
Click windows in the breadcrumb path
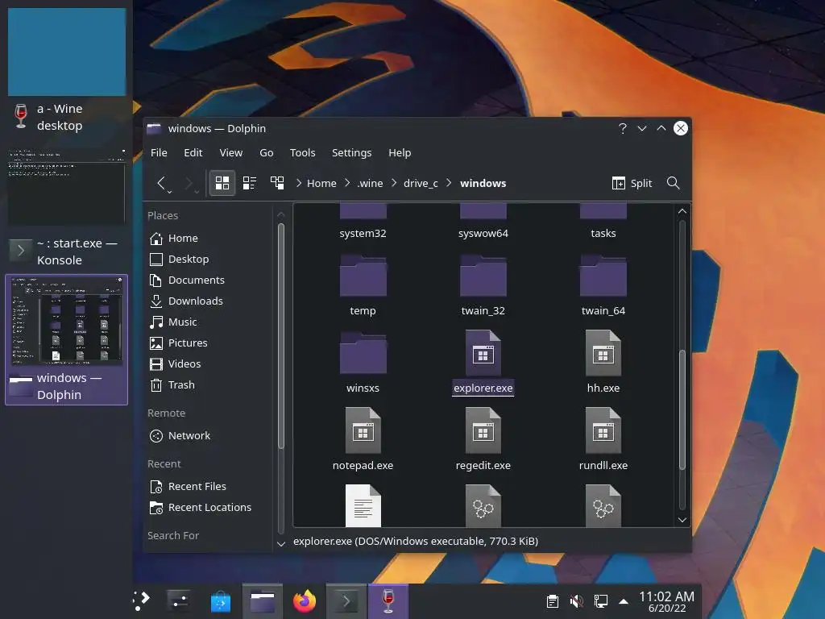483,183
